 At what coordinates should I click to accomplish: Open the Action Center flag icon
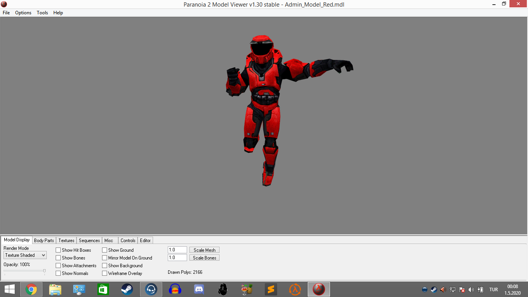[x=462, y=290]
